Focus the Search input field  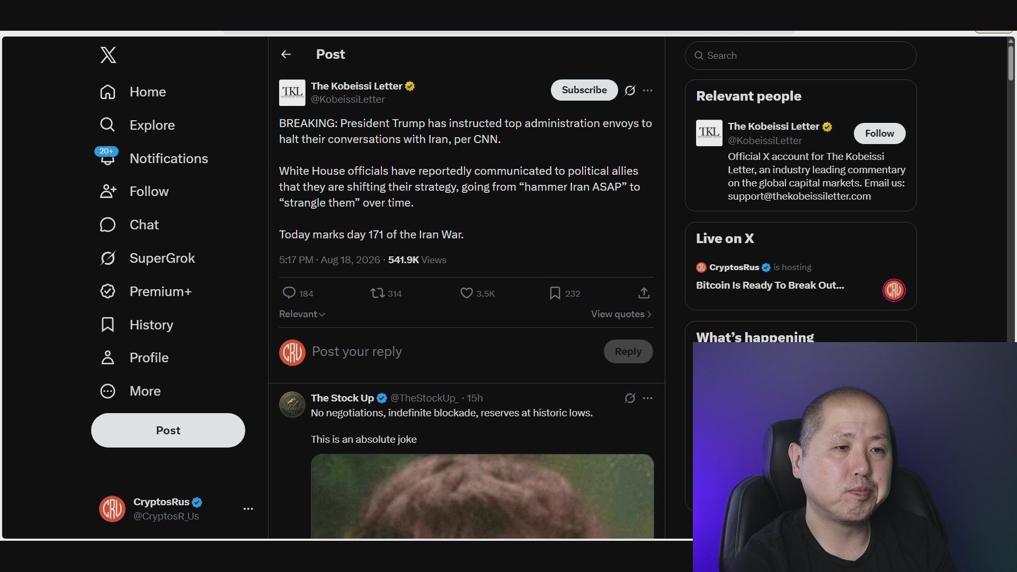[800, 56]
